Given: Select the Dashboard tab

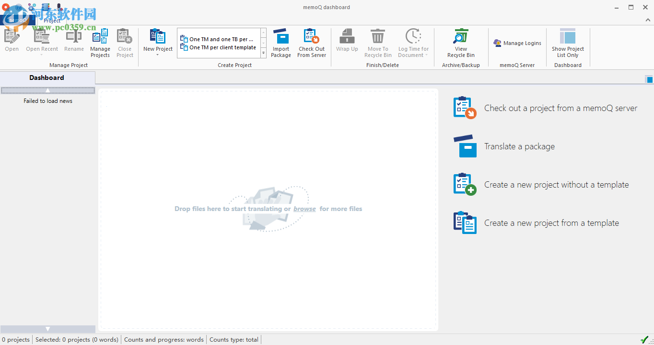Looking at the screenshot, I should (47, 77).
